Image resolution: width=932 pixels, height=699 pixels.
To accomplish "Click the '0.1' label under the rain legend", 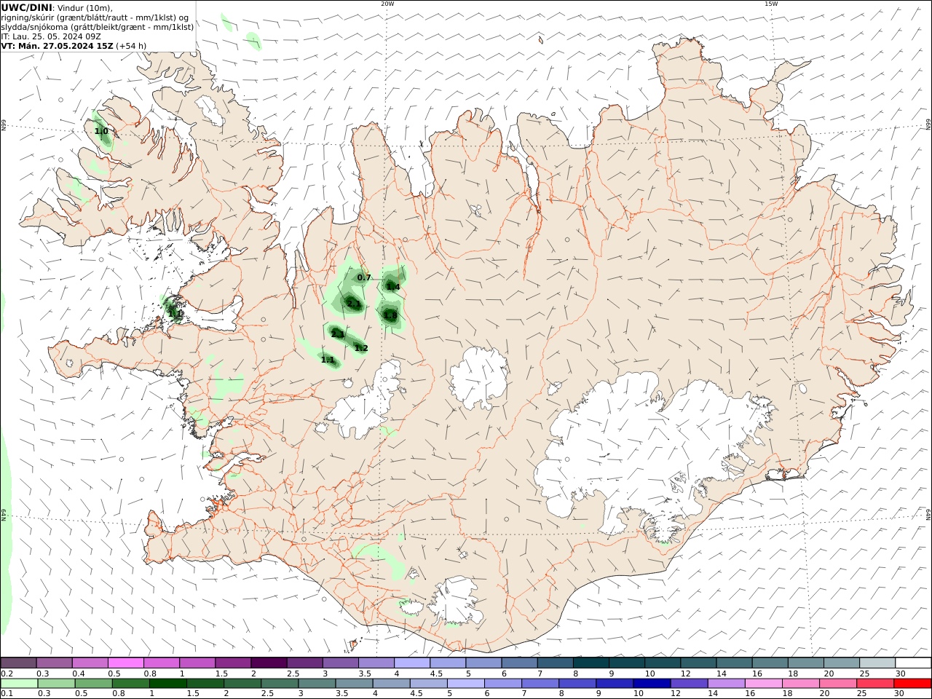I will 7,694.
